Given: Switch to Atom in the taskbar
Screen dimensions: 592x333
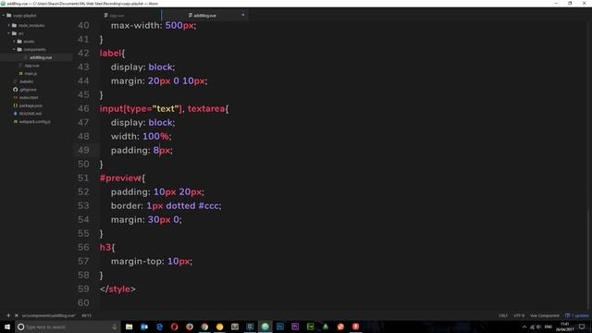Looking at the screenshot, I should [x=265, y=327].
